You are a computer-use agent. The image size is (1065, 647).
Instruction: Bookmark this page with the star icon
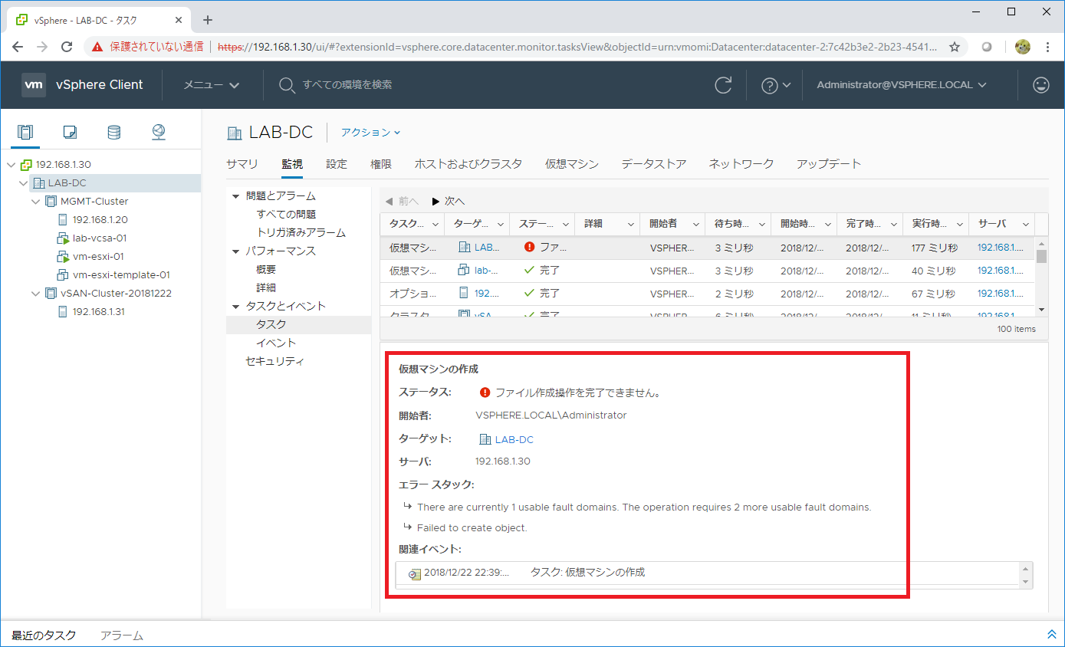[955, 47]
